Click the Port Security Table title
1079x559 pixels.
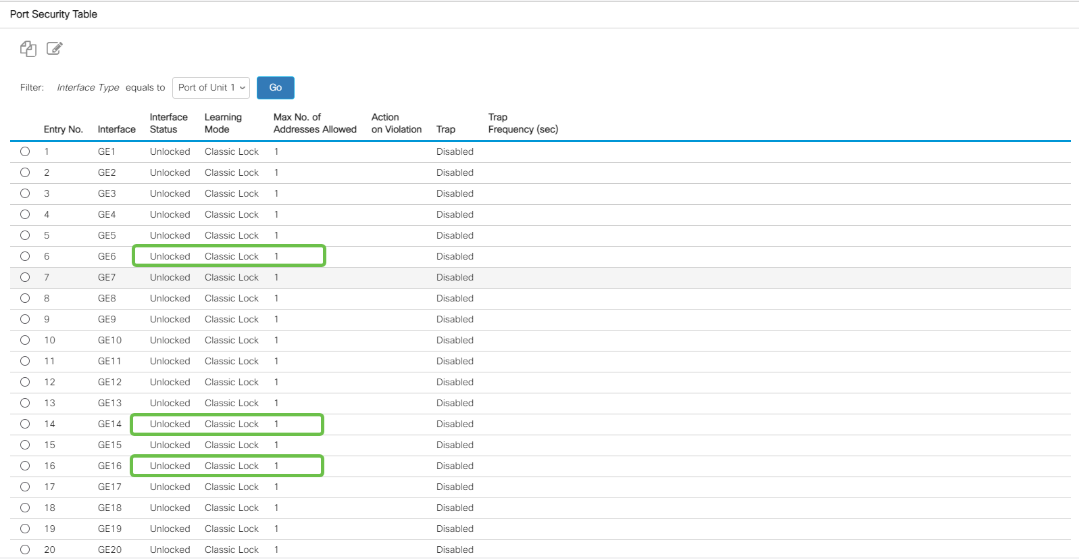53,14
